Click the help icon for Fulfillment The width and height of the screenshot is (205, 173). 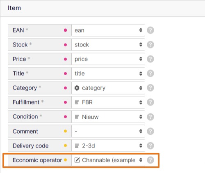(150, 102)
